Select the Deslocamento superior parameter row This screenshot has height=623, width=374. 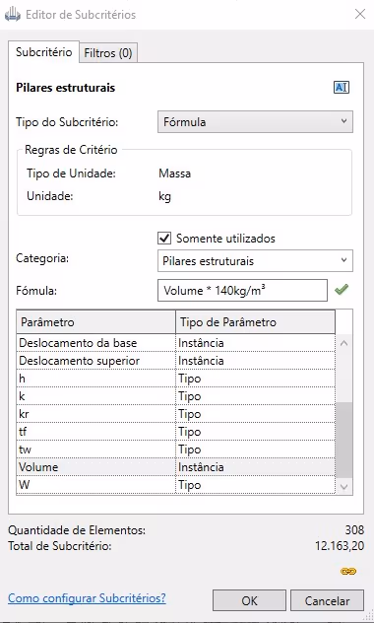pyautogui.click(x=176, y=361)
